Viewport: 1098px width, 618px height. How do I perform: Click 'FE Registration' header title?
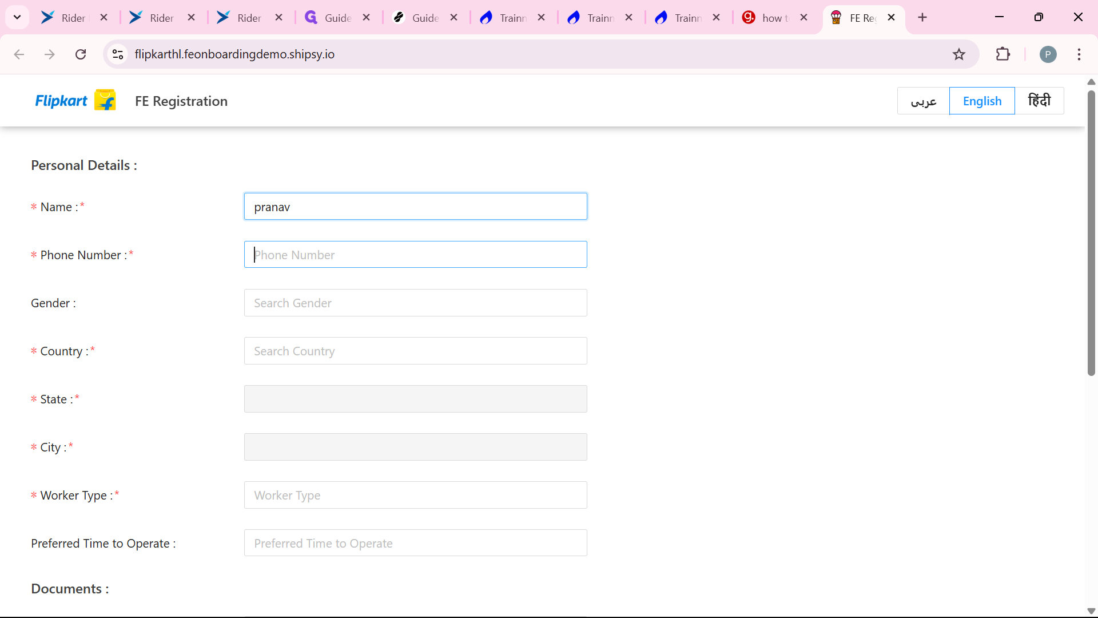pyautogui.click(x=181, y=101)
